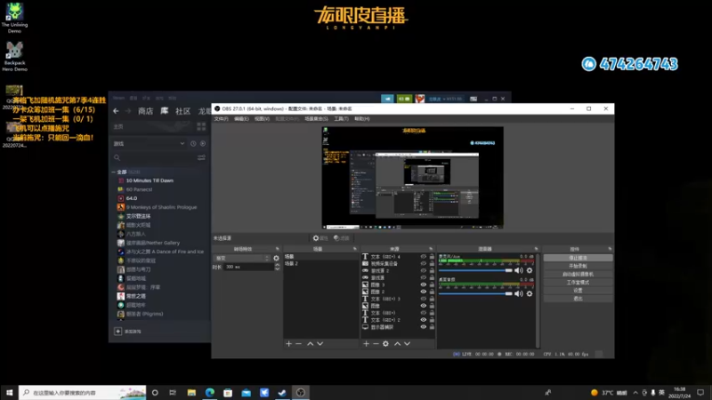Hide the 显示器捕获 source
The height and width of the screenshot is (400, 712).
click(424, 327)
